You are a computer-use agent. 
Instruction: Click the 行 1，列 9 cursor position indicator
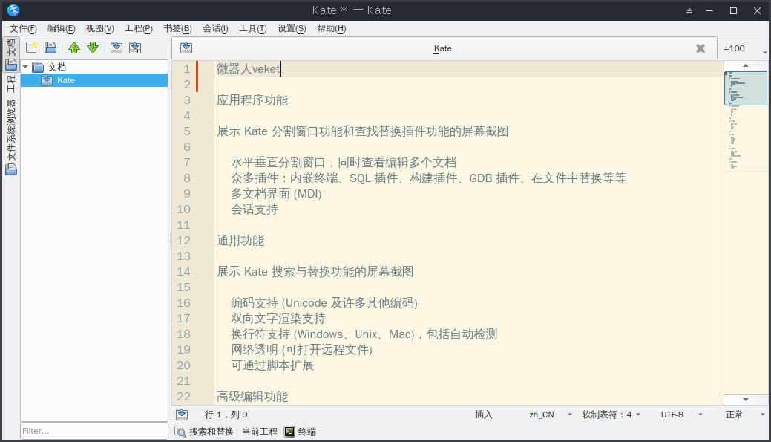tap(226, 415)
